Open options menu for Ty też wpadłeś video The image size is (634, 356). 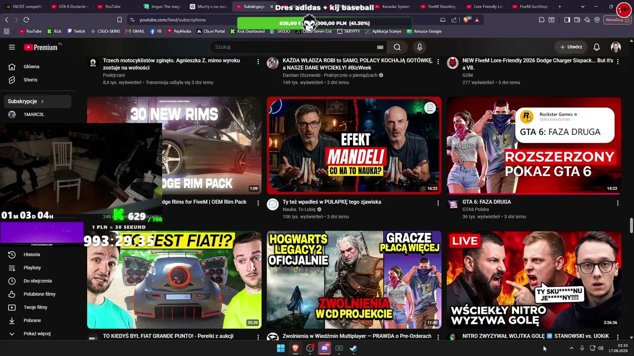[438, 203]
